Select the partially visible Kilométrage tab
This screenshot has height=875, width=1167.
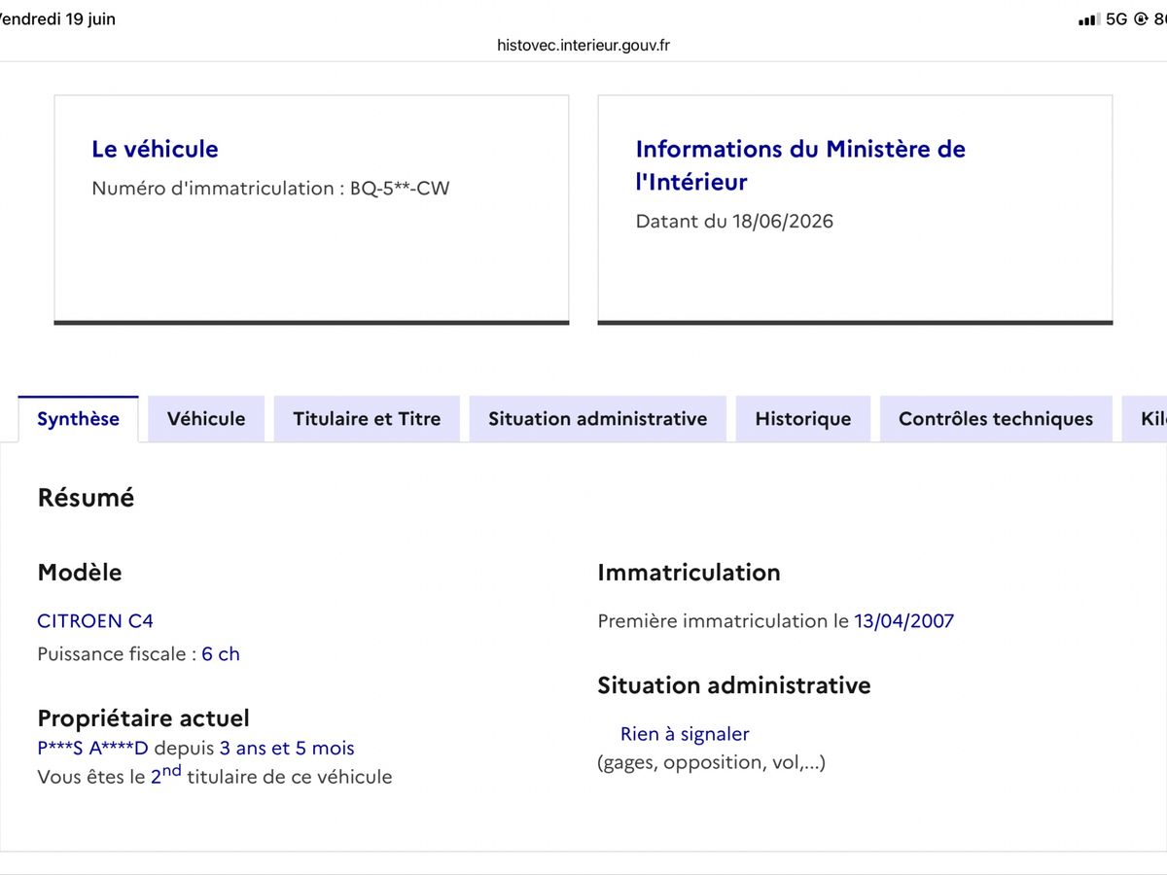click(1145, 419)
